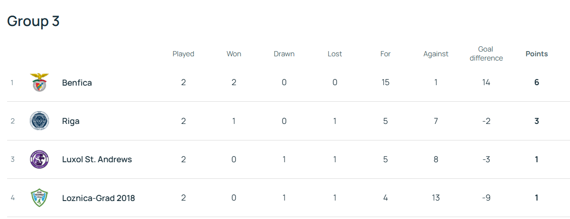Click Benfica's 6 points value
This screenshot has width=570, height=219.
[536, 82]
